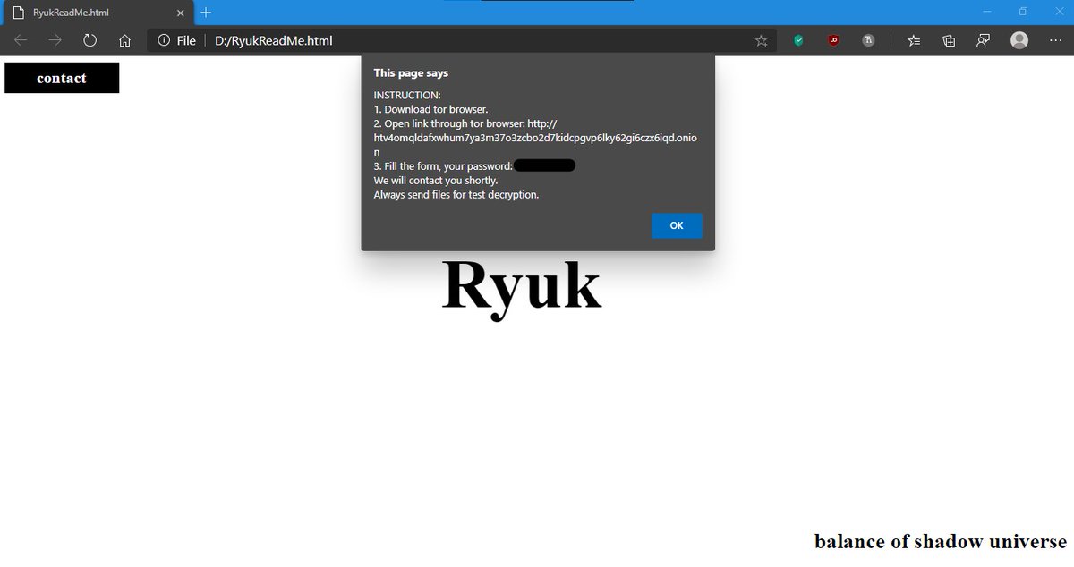1074x567 pixels.
Task: View site information via File info icon
Action: pos(176,40)
